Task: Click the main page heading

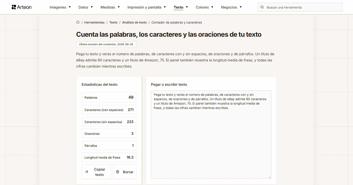Action: (x=169, y=34)
